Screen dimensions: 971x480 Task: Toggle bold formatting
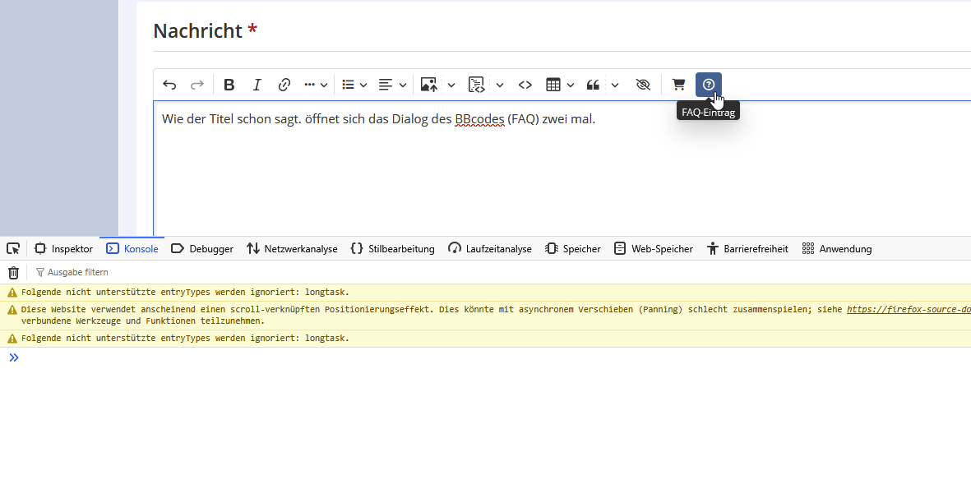[x=229, y=85]
